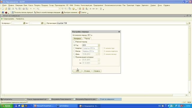Switch to the Период tab
The image size is (192, 108).
pyautogui.click(x=87, y=38)
